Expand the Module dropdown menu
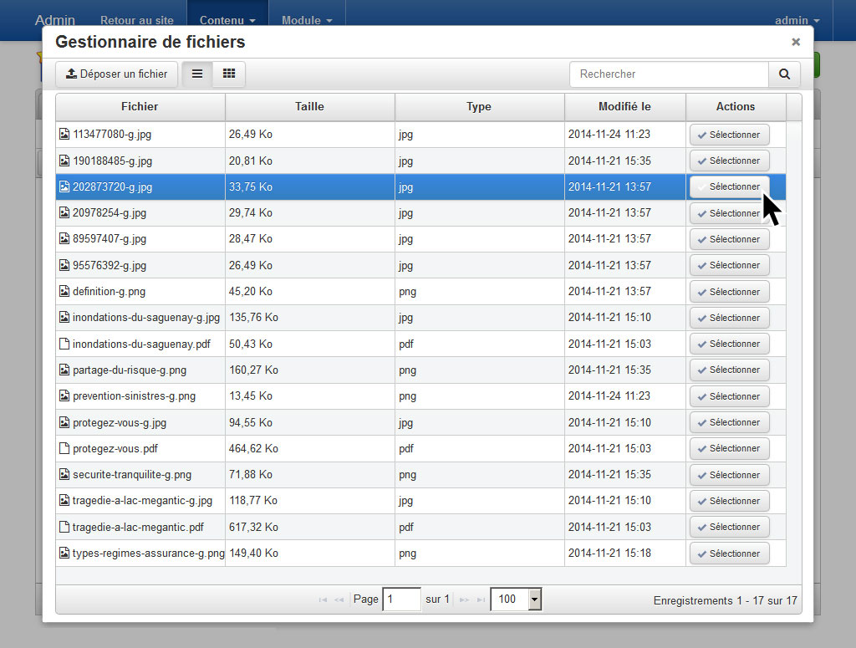 306,20
